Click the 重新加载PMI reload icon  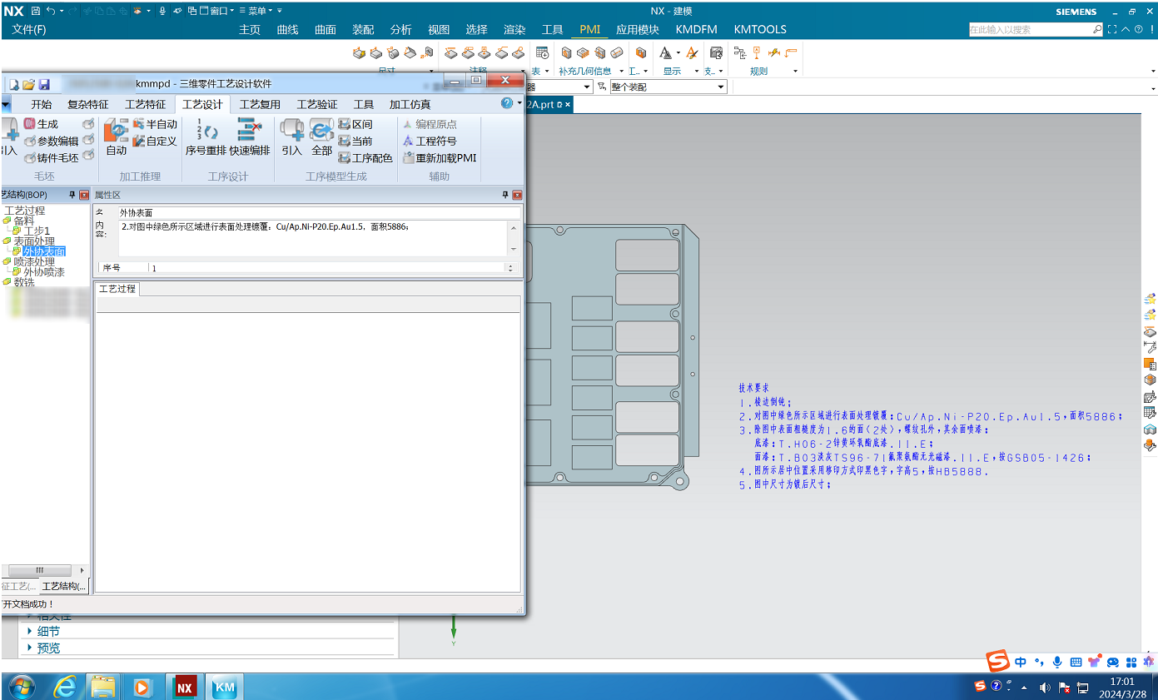point(409,158)
